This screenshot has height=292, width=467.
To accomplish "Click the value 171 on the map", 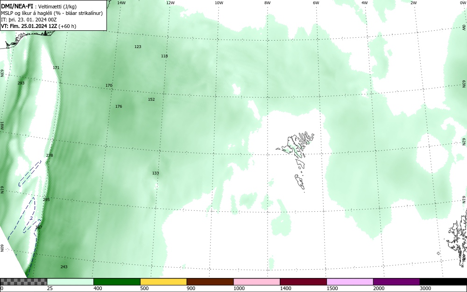I will [x=56, y=68].
